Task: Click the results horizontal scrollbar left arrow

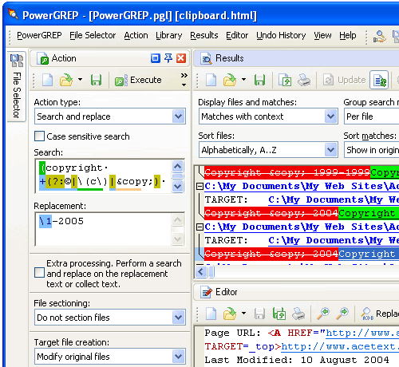Action: (x=201, y=272)
